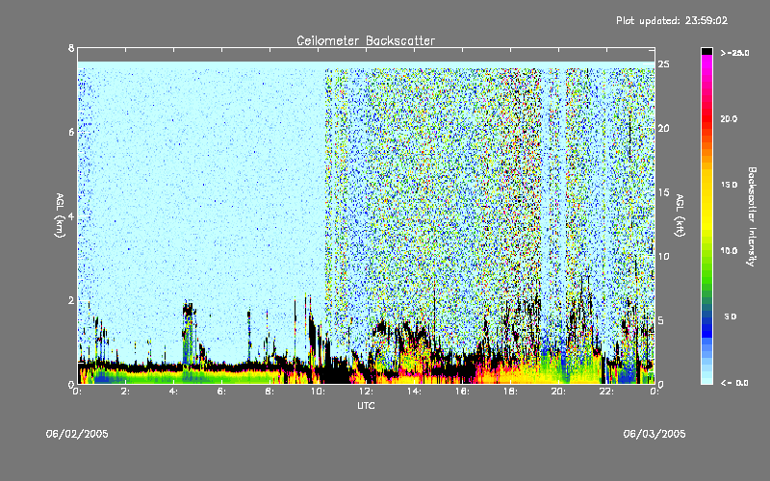
Task: Click the "10.0" colorbar label
Action: 729,250
